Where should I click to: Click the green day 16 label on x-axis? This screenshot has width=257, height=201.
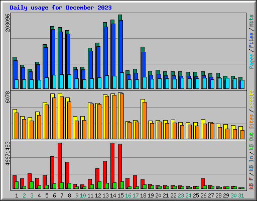point(128,195)
